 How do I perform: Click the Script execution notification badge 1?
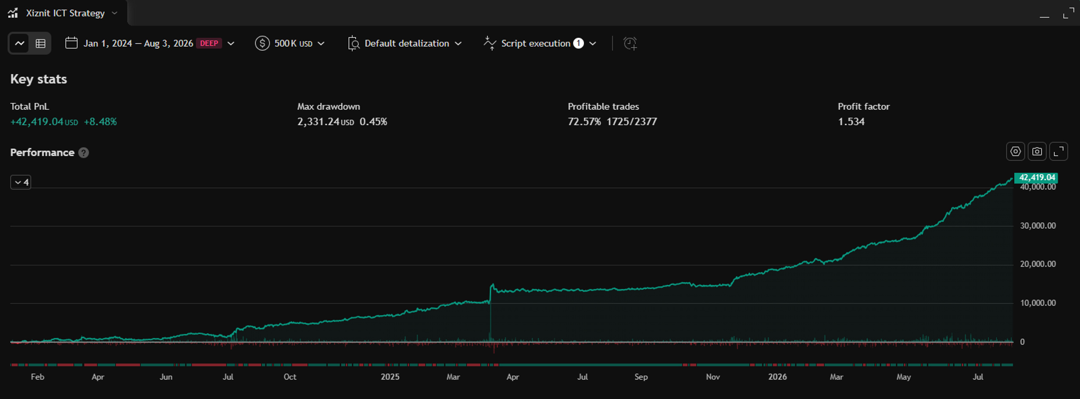point(578,43)
